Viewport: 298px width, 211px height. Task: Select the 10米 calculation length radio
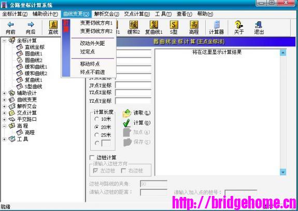(96, 119)
